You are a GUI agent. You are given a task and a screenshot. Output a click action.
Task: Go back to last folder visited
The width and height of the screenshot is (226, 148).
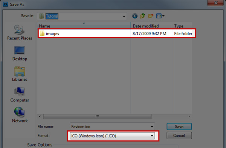pos(135,16)
